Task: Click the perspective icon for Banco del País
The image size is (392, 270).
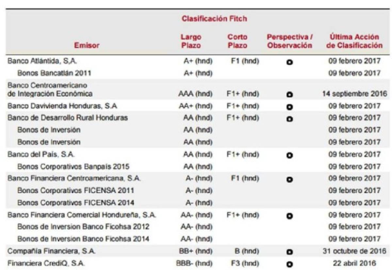Action: (289, 155)
